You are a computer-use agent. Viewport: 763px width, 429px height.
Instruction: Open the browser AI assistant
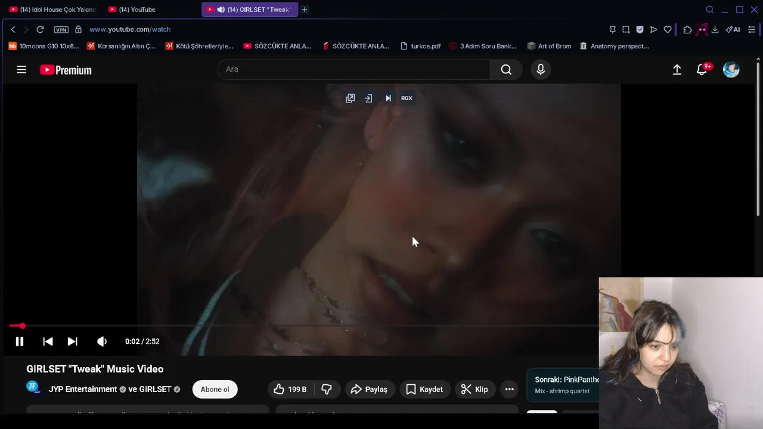click(733, 29)
